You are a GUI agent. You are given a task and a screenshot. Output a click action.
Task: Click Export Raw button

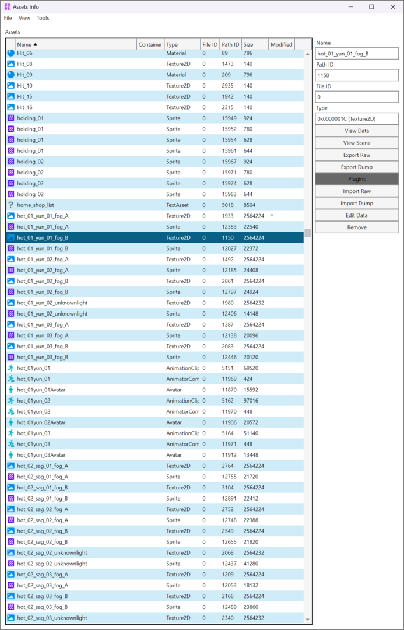pos(357,155)
